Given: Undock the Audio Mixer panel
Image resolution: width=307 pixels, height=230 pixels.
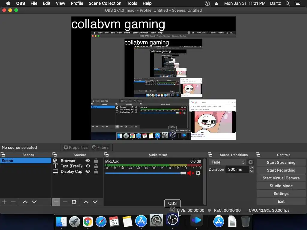Looking at the screenshot, I should click(x=106, y=155).
